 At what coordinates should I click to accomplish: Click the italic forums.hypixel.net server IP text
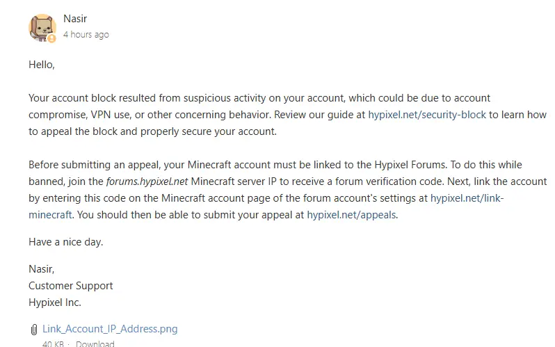point(147,181)
